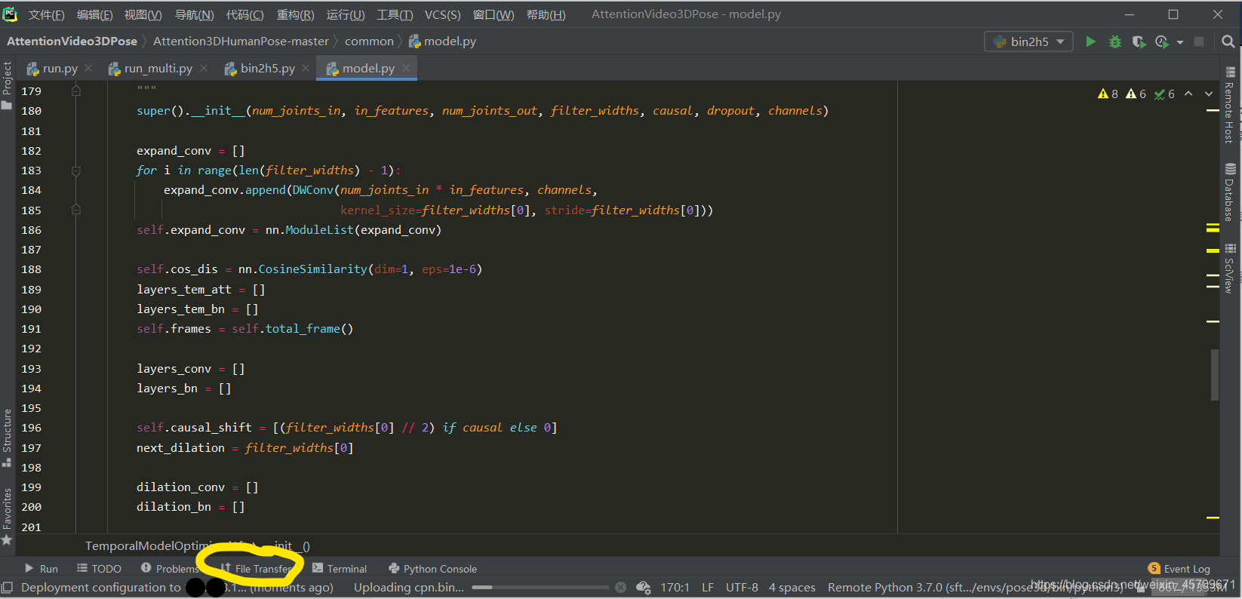
Task: Open the Project tool window
Action: click(x=7, y=85)
